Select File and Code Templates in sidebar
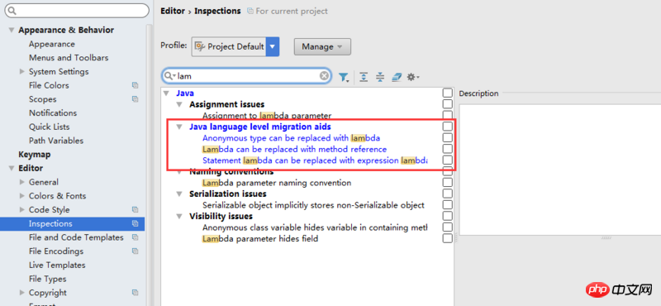Screen dimensions: 661x306 (76, 237)
